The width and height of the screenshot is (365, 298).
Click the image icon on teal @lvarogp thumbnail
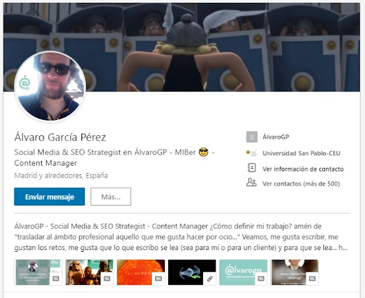coord(261,279)
